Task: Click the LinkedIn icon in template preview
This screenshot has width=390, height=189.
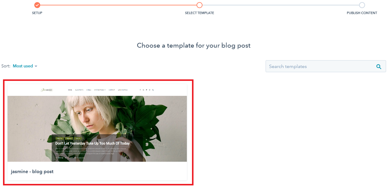Action: [143, 90]
